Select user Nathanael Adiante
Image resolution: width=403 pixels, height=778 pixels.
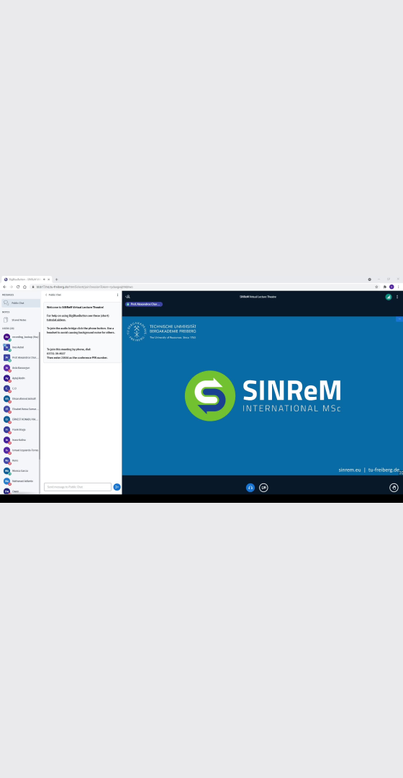[20, 481]
